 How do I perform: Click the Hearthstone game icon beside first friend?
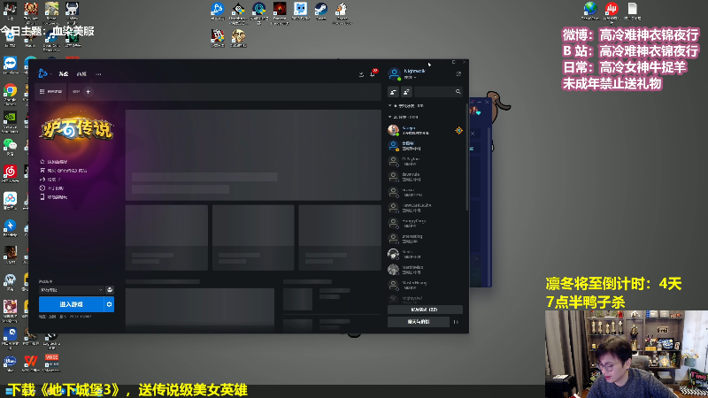coord(458,130)
